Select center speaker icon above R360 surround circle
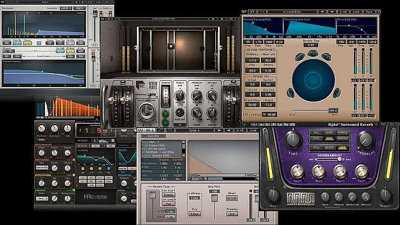The width and height of the screenshot is (400, 225). tap(312, 53)
